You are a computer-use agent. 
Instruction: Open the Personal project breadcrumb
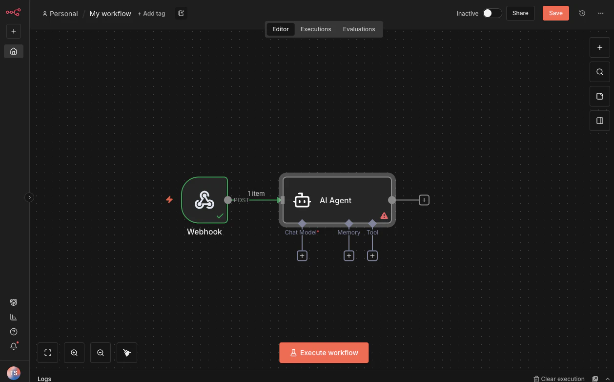click(60, 14)
